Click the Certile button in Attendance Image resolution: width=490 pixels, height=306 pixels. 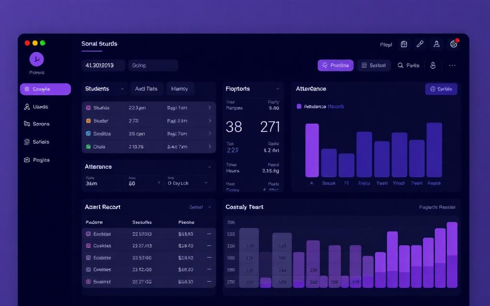coord(441,89)
